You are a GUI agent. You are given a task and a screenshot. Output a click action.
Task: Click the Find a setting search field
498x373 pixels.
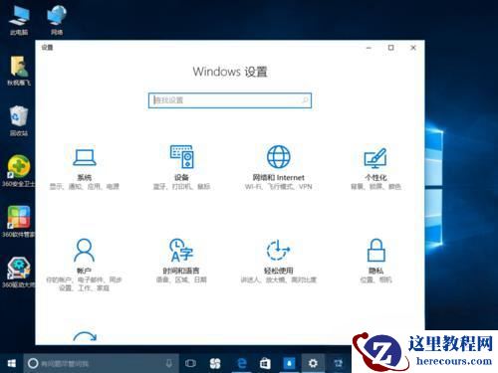coord(230,100)
